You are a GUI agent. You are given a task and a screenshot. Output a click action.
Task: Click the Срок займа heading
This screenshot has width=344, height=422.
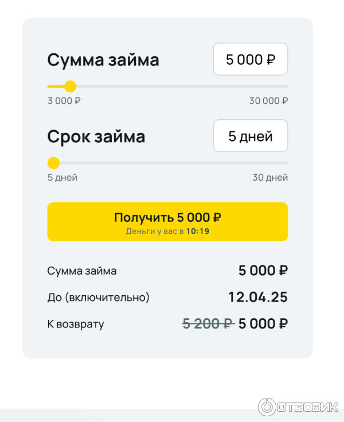[96, 136]
